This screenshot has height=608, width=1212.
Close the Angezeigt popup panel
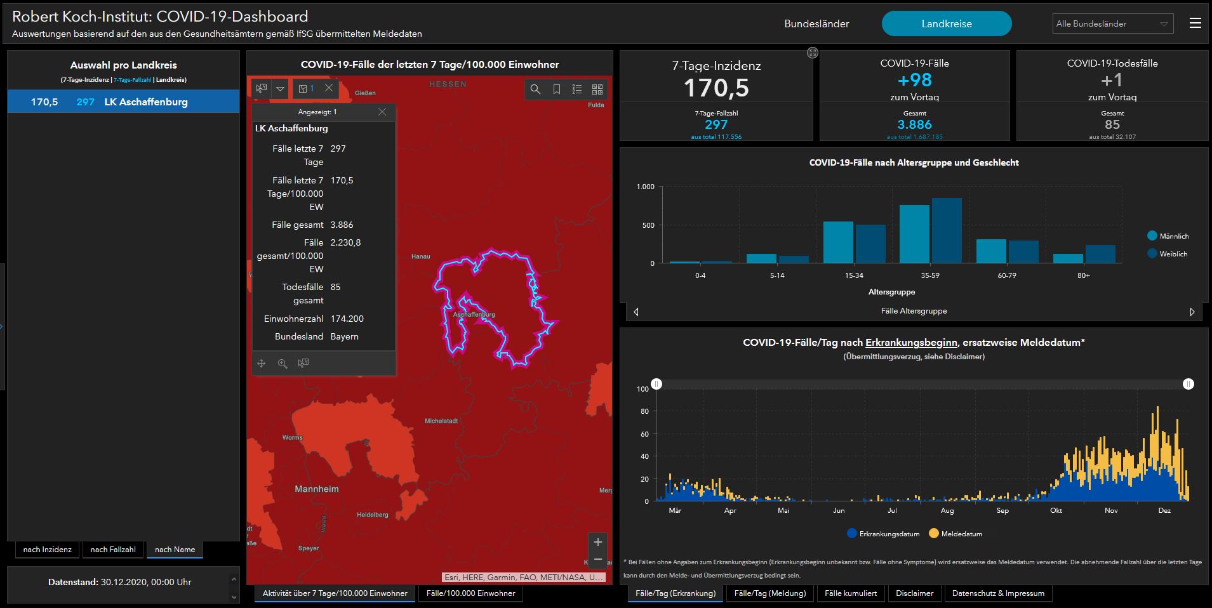(382, 112)
